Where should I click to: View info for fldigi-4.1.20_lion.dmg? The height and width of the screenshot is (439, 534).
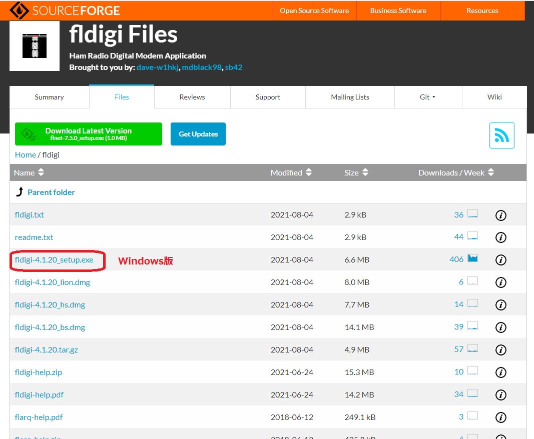[500, 282]
